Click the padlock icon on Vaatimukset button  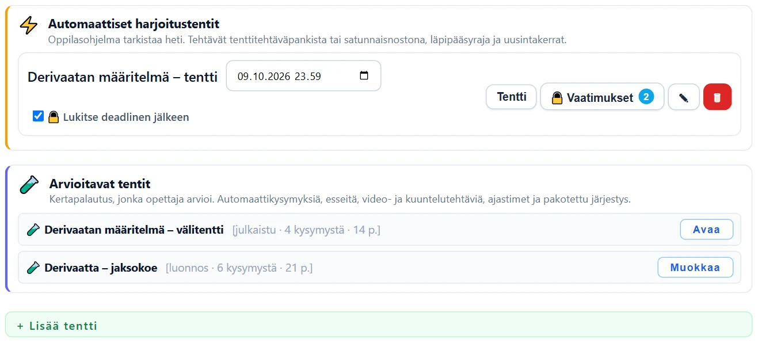(557, 97)
